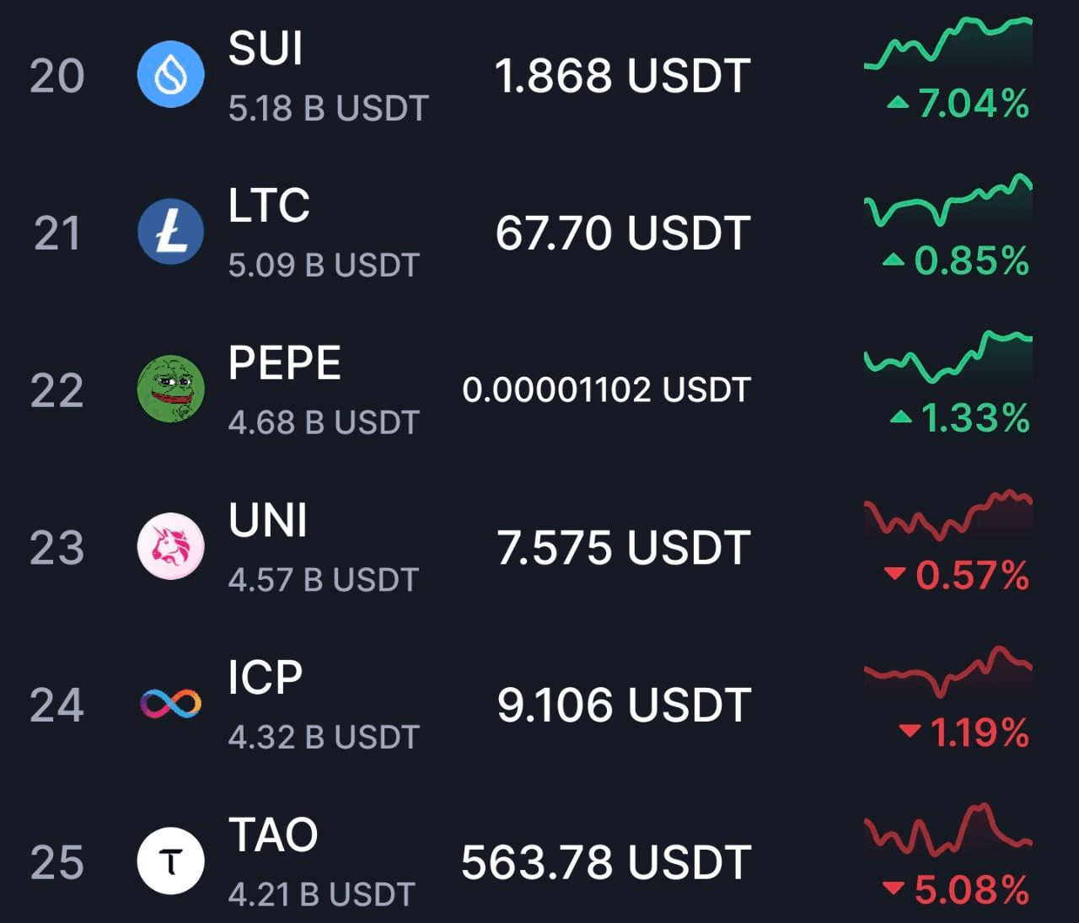Tap the 5.08% loss indicator
The height and width of the screenshot is (923, 1079).
tap(956, 889)
